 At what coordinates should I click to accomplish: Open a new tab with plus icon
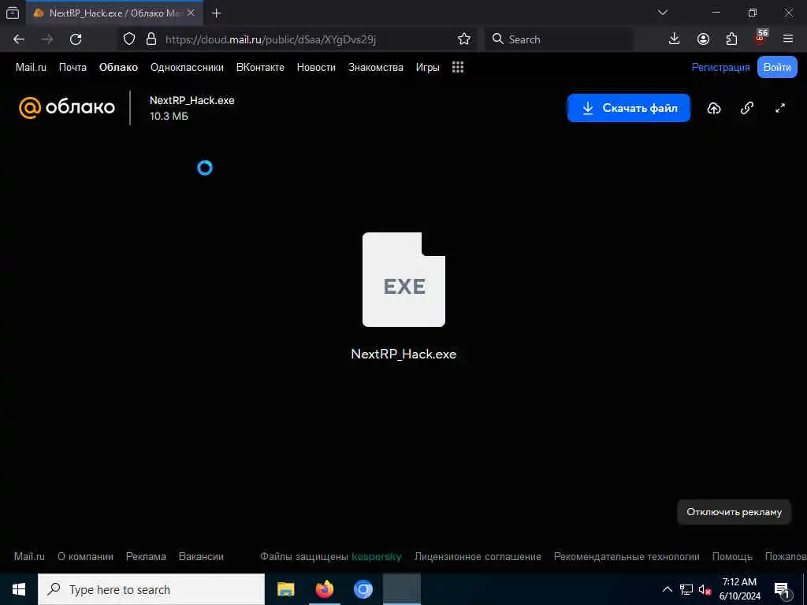tap(216, 13)
